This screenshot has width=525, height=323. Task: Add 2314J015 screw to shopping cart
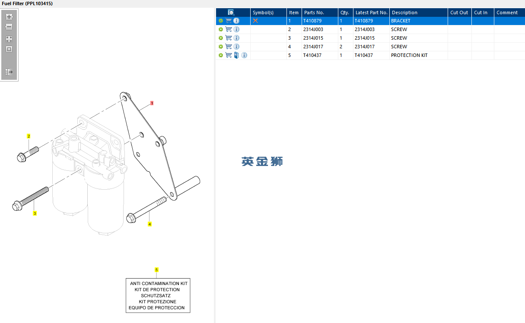[229, 38]
